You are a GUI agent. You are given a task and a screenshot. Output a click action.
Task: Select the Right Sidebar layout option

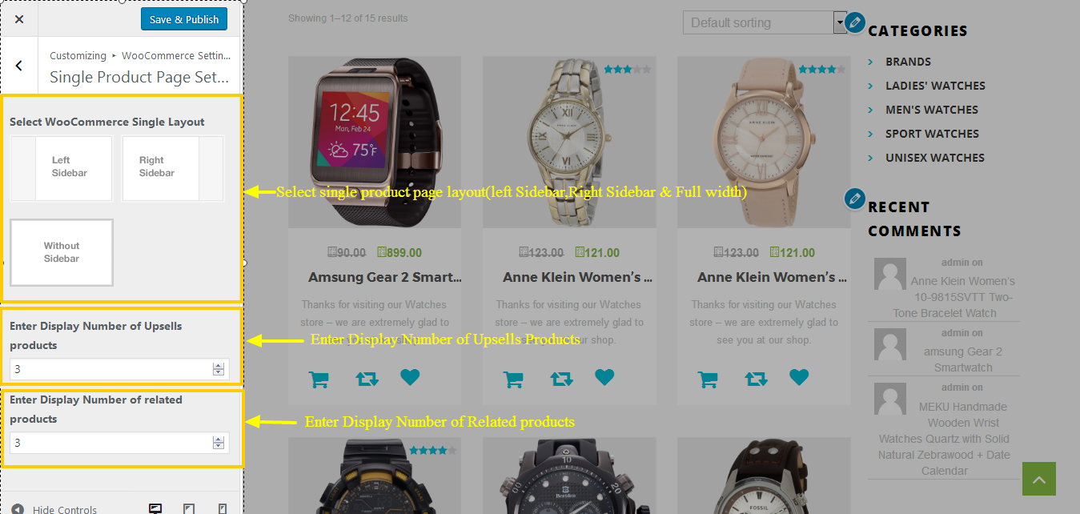click(x=172, y=168)
